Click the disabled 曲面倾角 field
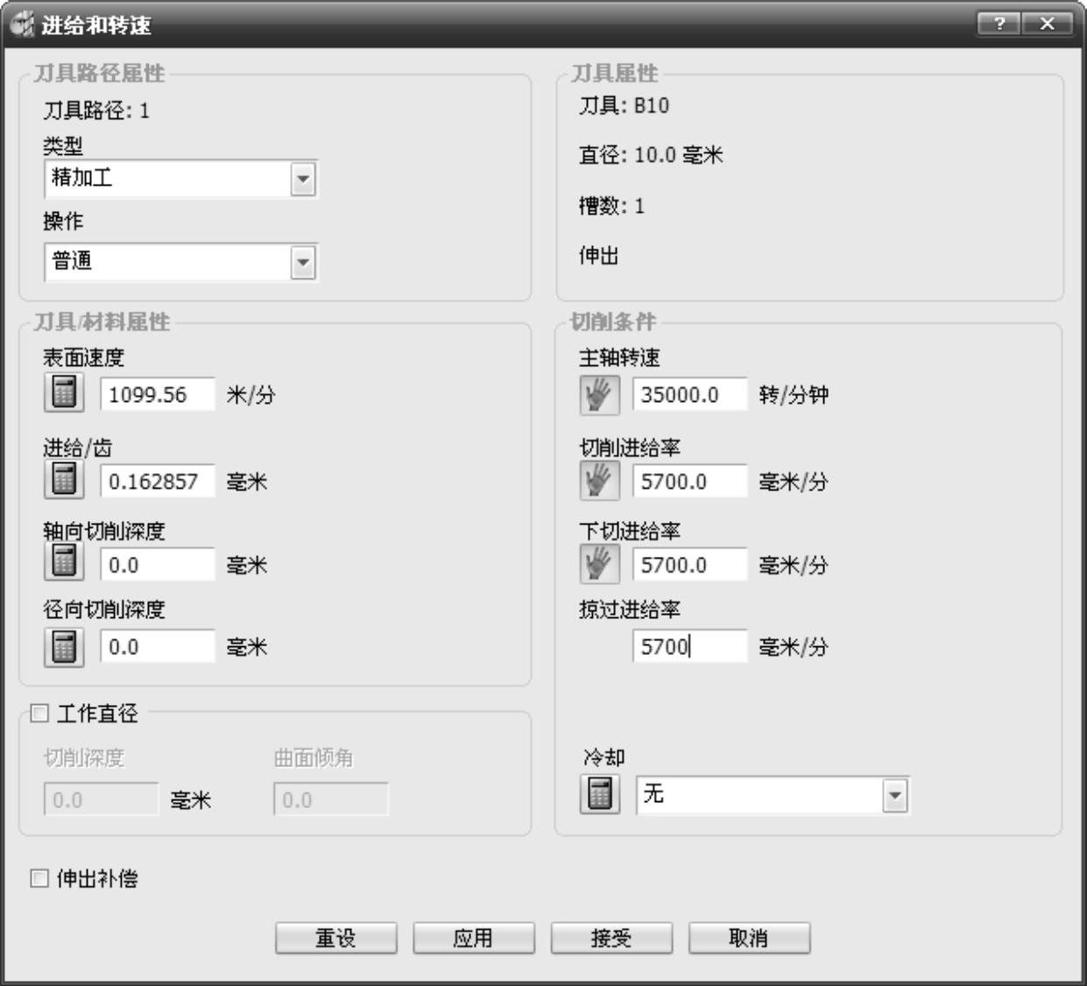 [x=331, y=799]
